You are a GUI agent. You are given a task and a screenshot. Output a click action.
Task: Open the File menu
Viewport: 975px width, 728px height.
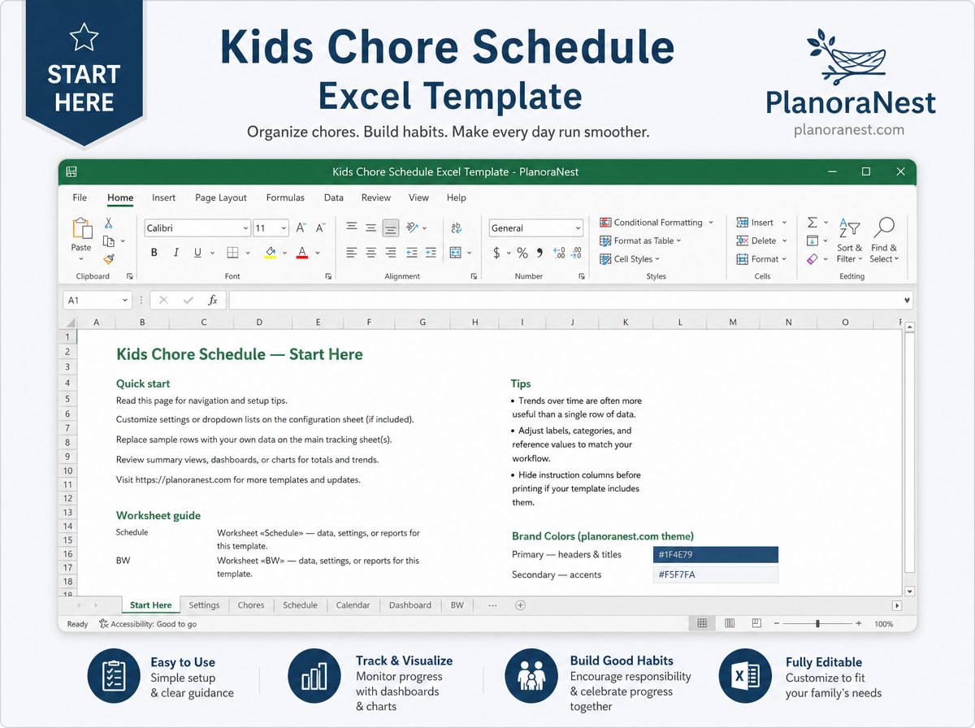point(80,197)
